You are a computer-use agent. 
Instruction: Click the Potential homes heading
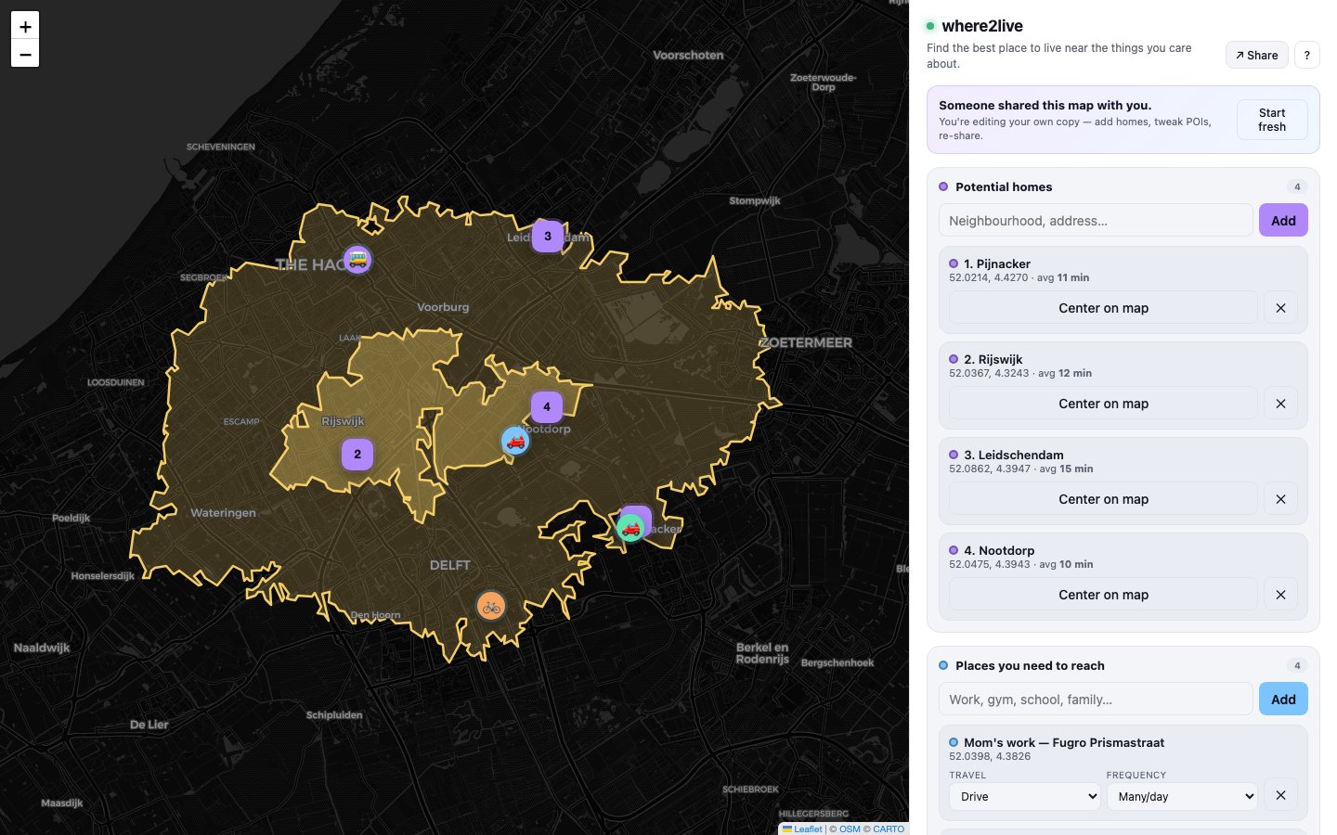1004,186
